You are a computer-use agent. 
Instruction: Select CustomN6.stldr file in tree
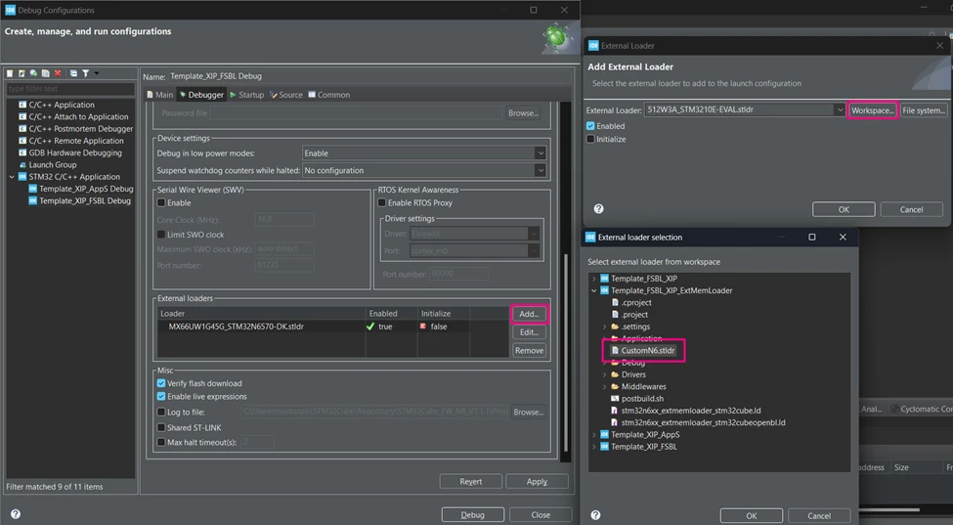[643, 351]
